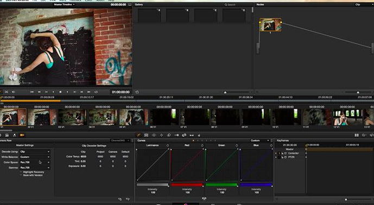Open the Playback menu
This screenshot has height=205, width=374.
coord(75,1)
